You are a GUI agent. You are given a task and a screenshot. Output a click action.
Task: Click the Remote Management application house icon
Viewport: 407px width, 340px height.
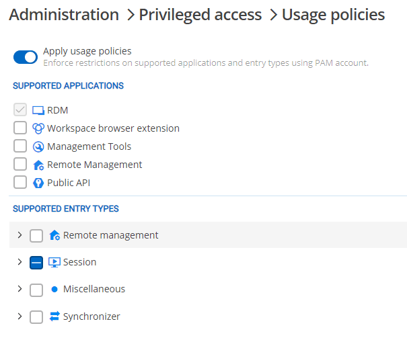[x=38, y=165]
